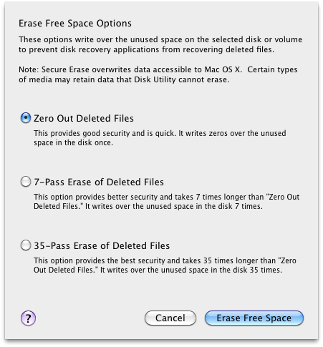Click the 7-Pass option description text
Viewport: 323px width, 347px height.
(166, 202)
